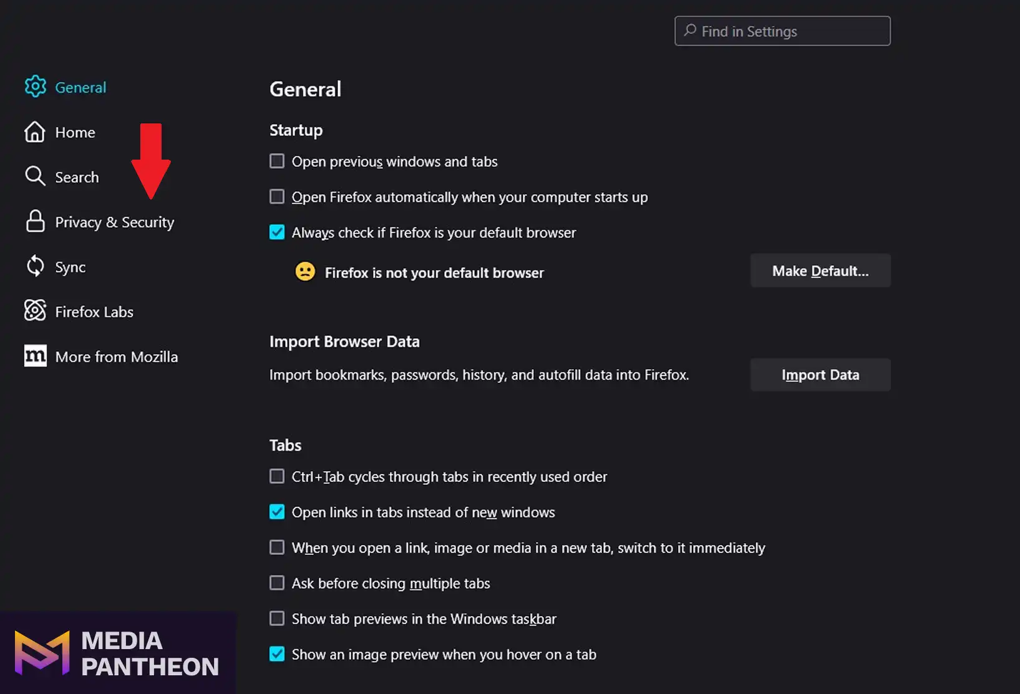This screenshot has width=1020, height=694.
Task: Click the General gear icon
Action: coord(35,87)
